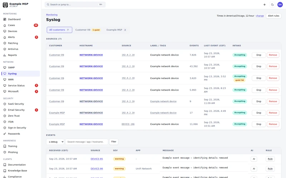Click Rule button for DEVICE-86 event
The width and height of the screenshot is (286, 178).
click(x=270, y=169)
